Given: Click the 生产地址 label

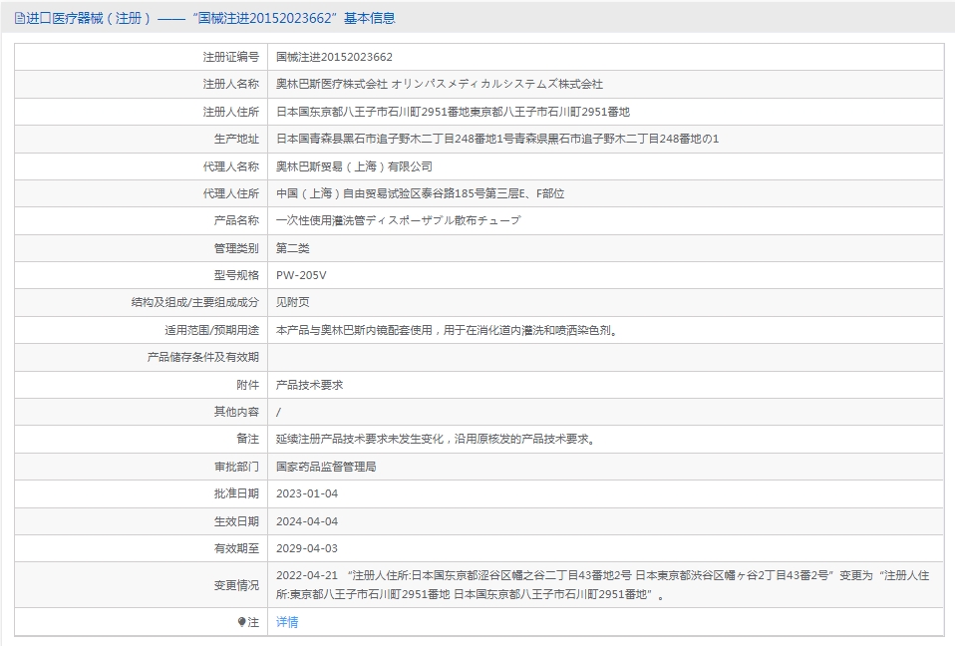Looking at the screenshot, I should pyautogui.click(x=236, y=139).
